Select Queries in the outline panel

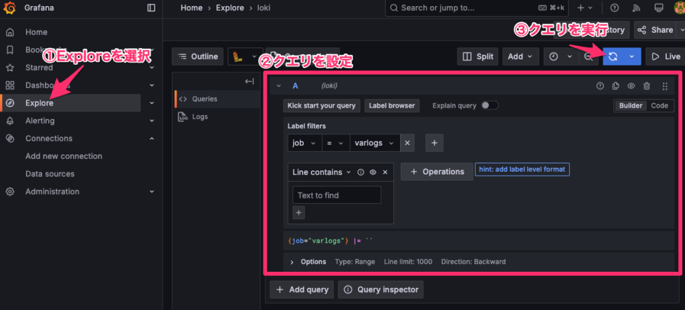217,99
